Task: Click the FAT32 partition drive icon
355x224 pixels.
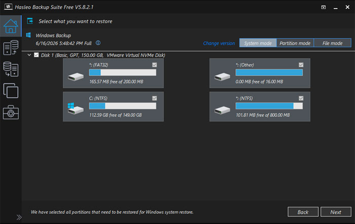Action: 76,77
